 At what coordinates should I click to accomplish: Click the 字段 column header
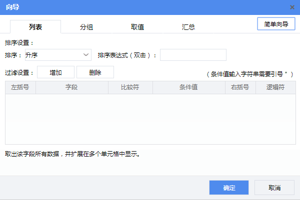point(72,88)
